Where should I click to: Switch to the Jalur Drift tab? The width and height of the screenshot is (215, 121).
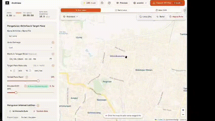161,10
